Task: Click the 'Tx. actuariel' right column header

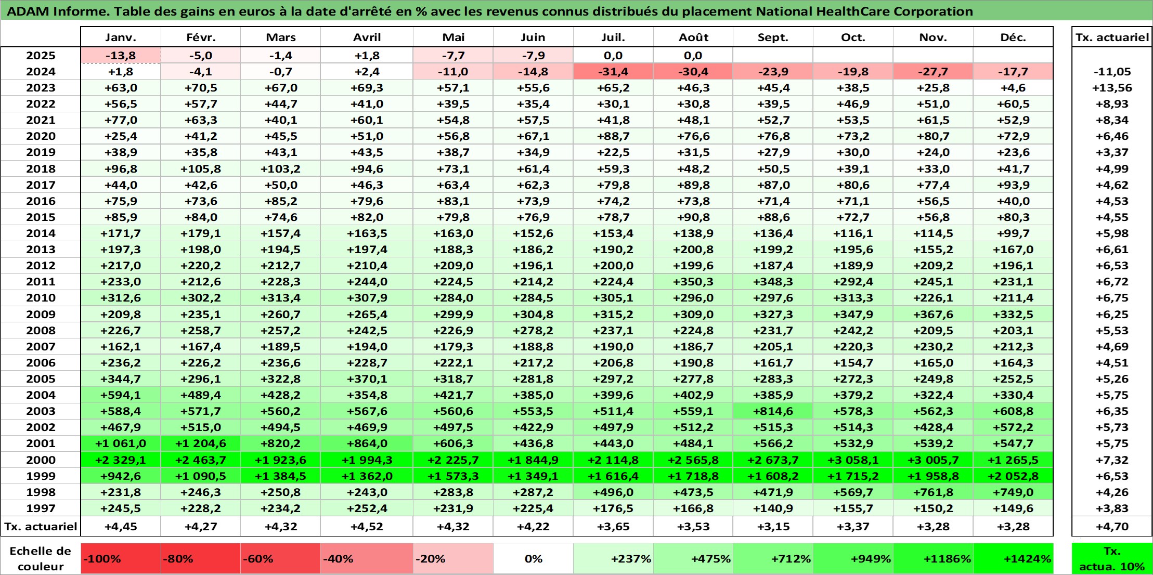Action: coord(1112,37)
